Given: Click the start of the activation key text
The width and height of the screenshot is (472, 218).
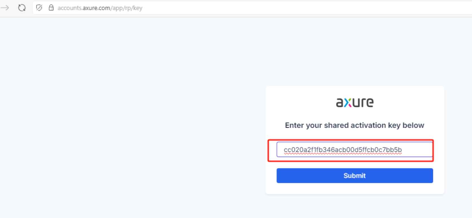Looking at the screenshot, I should 284,150.
